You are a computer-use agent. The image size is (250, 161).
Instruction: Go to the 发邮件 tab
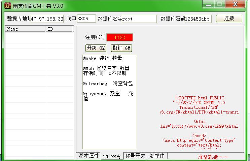point(157,156)
